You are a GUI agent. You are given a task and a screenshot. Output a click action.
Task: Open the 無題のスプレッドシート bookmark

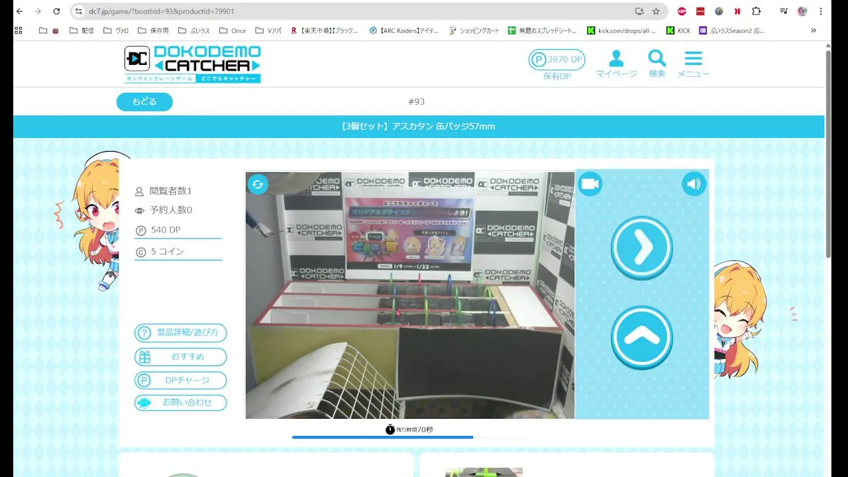click(543, 30)
